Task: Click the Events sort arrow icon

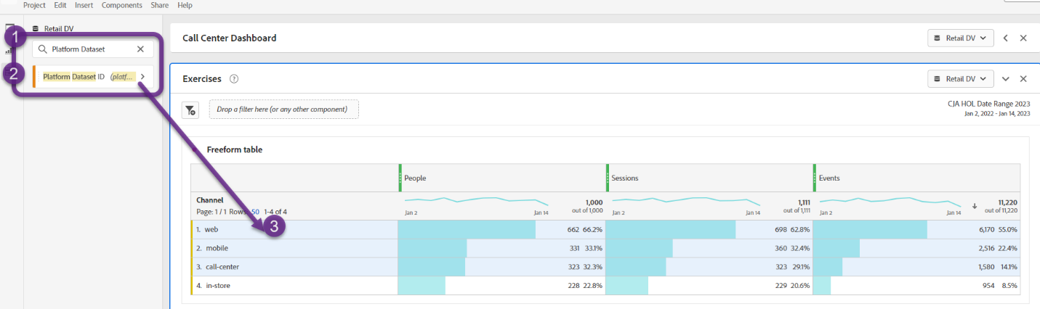Action: [x=974, y=206]
